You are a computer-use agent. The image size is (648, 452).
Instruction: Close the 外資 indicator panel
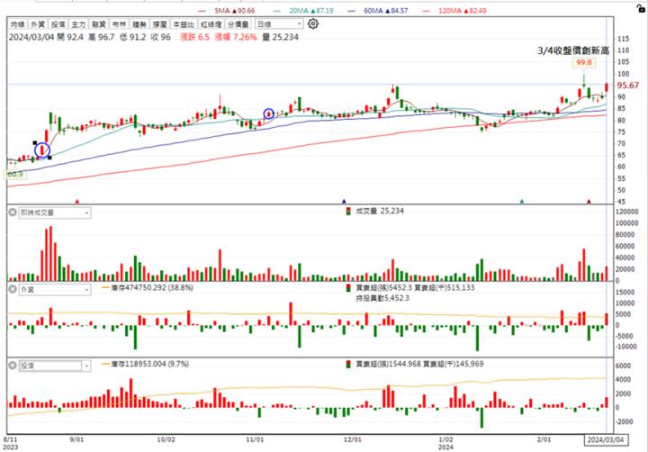pyautogui.click(x=12, y=290)
